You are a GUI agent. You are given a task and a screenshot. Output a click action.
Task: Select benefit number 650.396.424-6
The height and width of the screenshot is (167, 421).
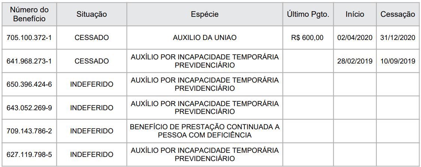tap(29, 84)
